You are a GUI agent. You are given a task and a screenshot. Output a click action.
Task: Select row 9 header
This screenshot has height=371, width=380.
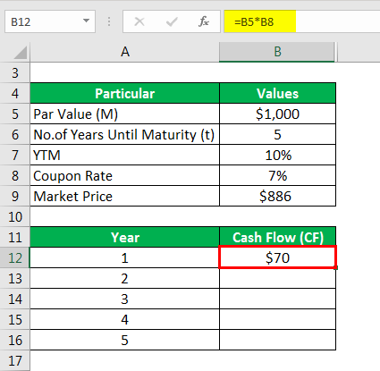(x=15, y=196)
